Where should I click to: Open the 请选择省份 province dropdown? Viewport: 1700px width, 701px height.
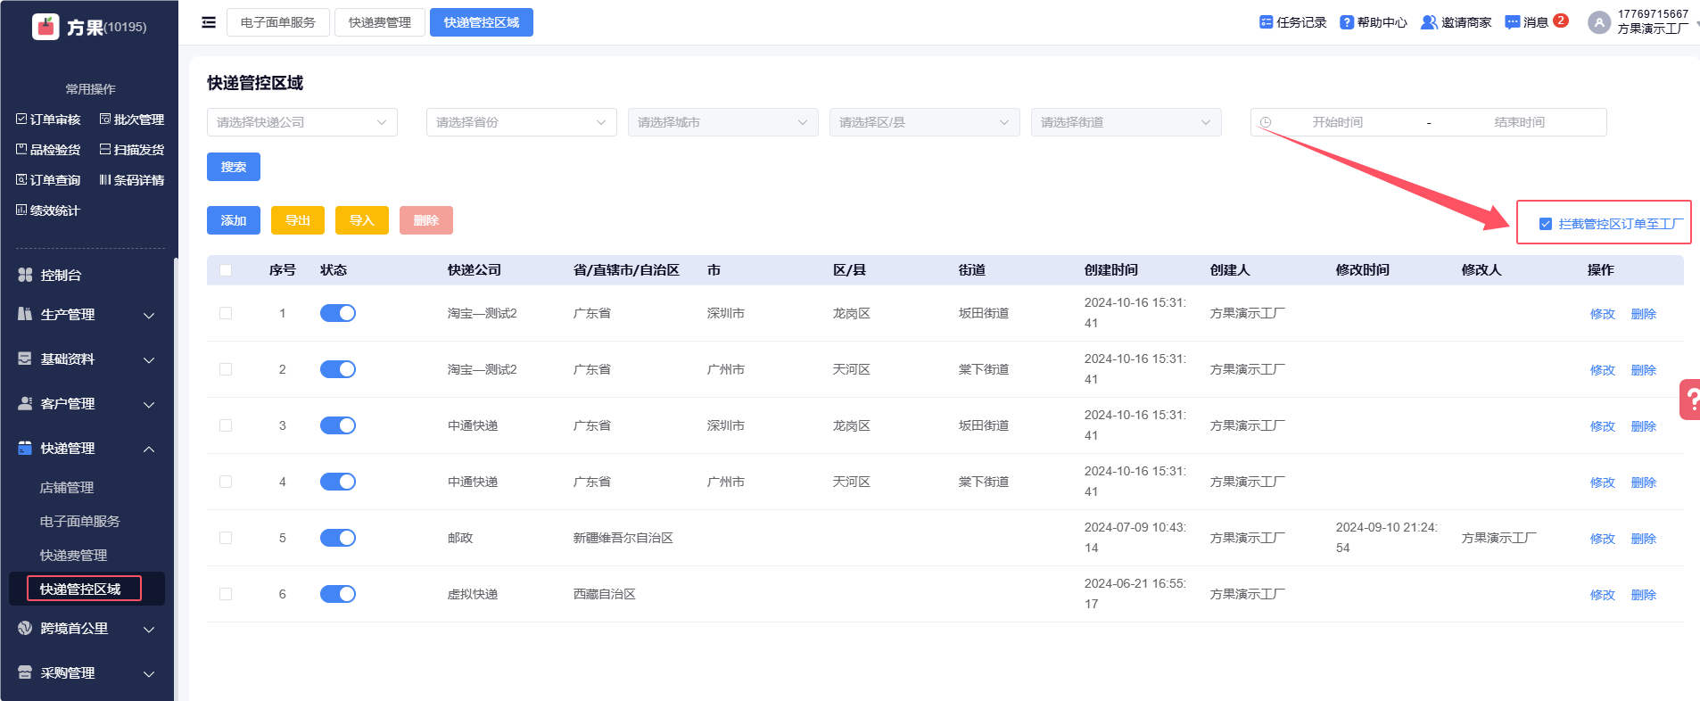(x=521, y=122)
